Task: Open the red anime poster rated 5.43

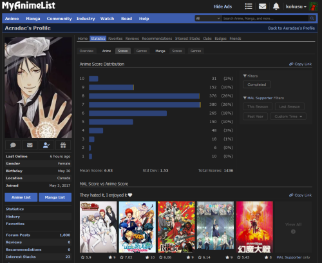Action: [x=254, y=227]
